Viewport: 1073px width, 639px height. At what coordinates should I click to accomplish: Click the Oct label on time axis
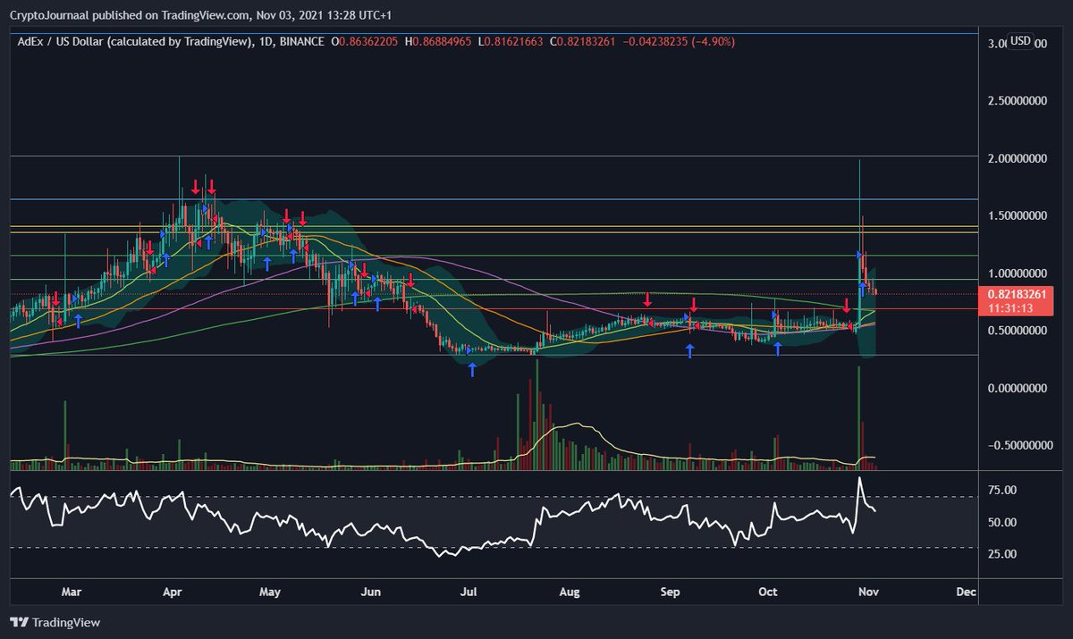pyautogui.click(x=770, y=591)
